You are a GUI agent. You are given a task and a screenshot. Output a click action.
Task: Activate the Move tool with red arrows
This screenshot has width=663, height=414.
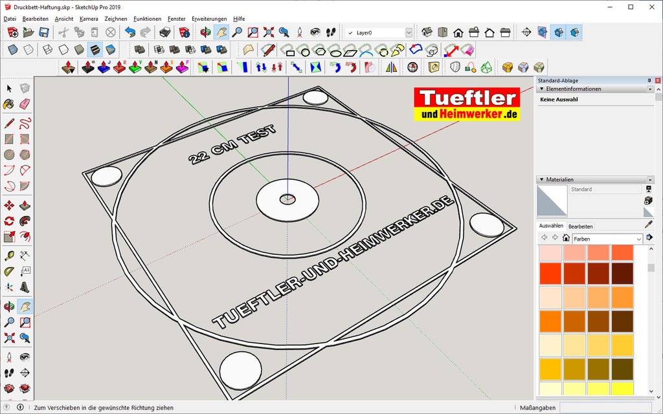tap(9, 206)
